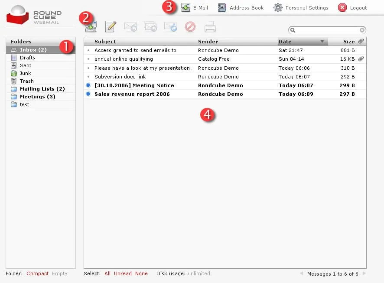This screenshot has width=384, height=283.
Task: Select only Unread messages
Action: click(123, 273)
